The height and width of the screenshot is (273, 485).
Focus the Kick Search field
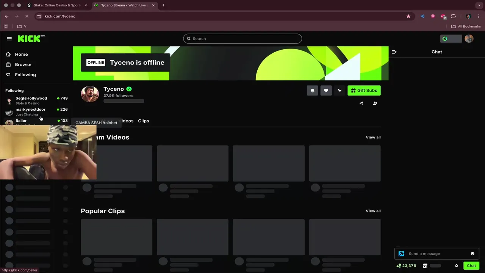(x=242, y=39)
